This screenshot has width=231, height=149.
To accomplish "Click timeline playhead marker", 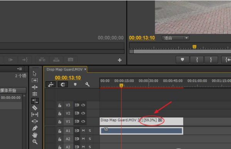I will 121,85.
